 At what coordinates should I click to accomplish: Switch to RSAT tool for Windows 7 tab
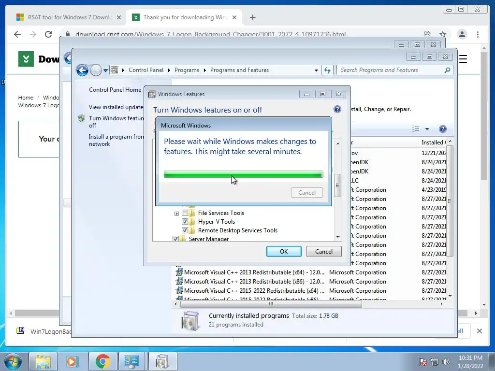point(69,17)
